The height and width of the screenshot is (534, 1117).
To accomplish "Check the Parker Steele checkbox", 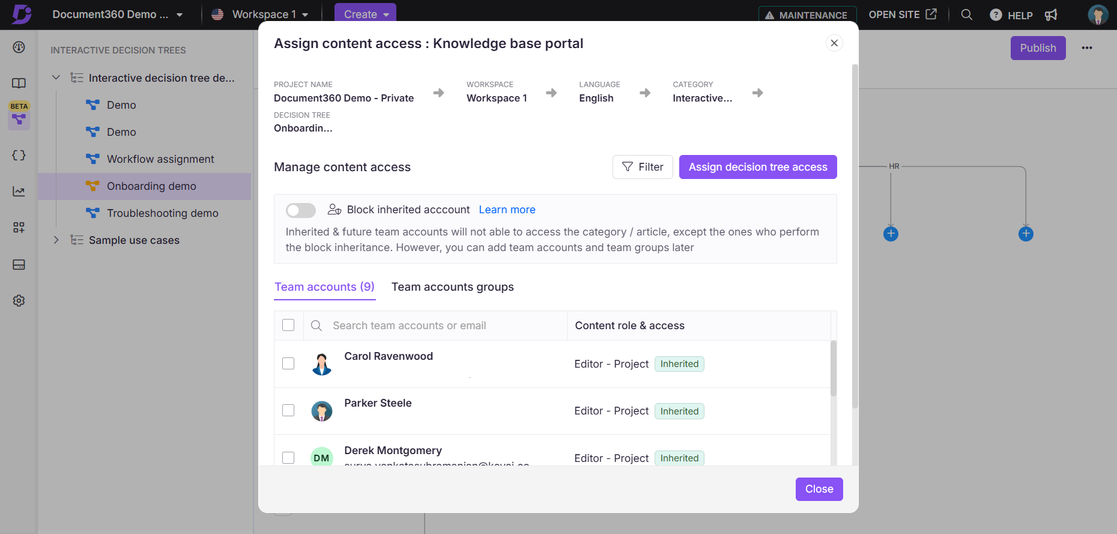I will (288, 410).
